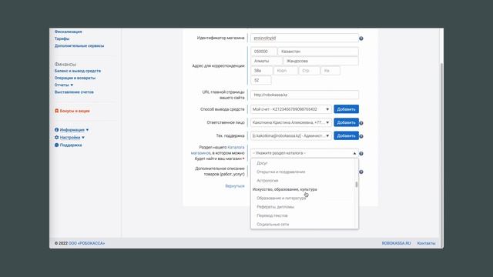Click Добавить next to Ответственное лицо
Image resolution: width=493 pixels, height=277 pixels.
coord(346,122)
